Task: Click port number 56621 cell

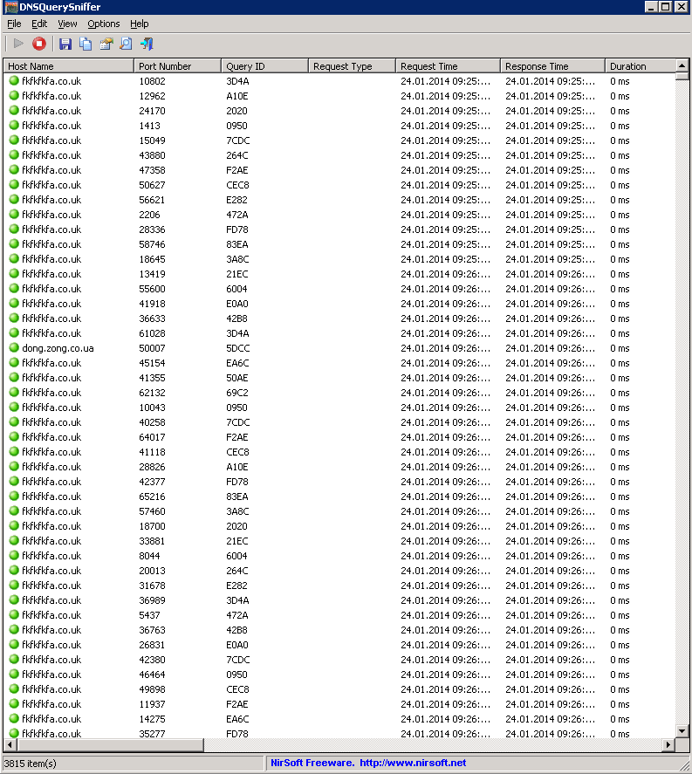Action: tap(152, 200)
